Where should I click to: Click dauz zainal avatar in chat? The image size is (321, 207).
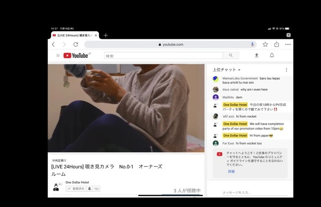(216, 89)
